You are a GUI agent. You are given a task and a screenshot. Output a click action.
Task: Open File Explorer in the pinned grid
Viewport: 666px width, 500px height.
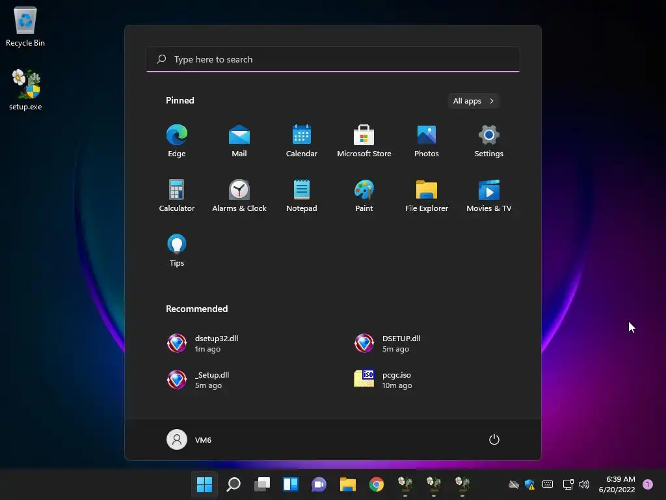click(427, 195)
